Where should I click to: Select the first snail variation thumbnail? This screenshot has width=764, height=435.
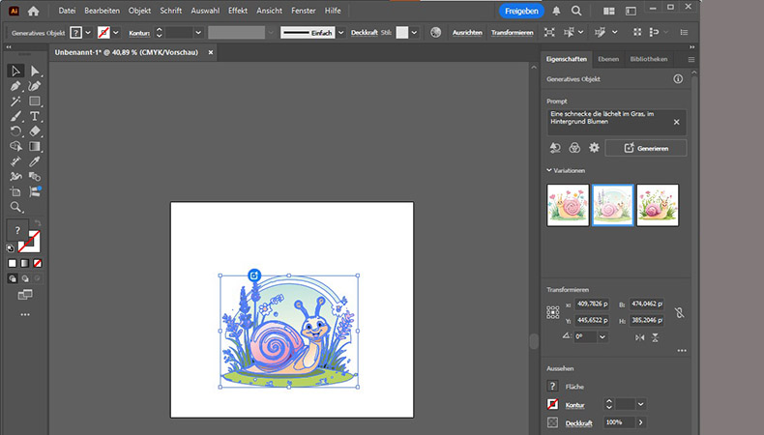pos(568,205)
